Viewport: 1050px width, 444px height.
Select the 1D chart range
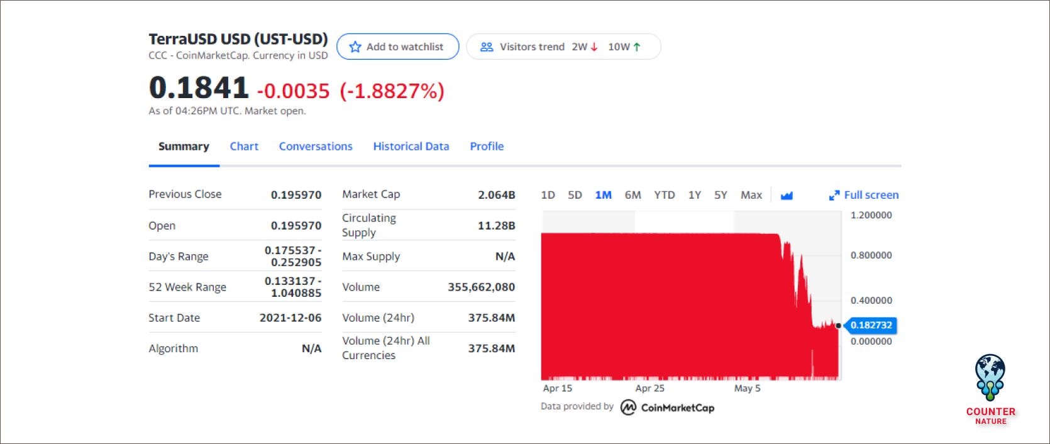[548, 195]
